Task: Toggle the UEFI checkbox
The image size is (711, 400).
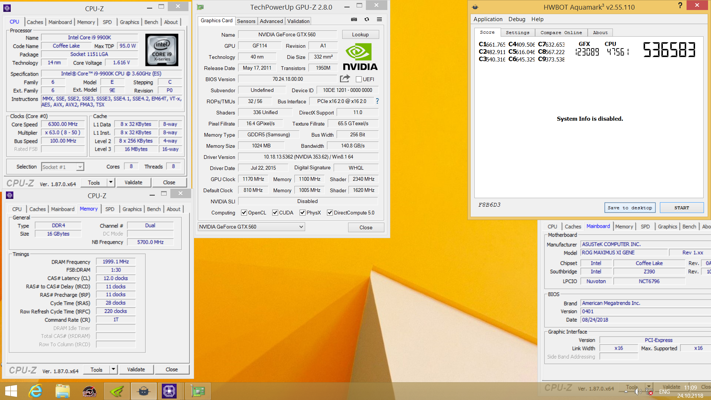Action: tap(358, 79)
